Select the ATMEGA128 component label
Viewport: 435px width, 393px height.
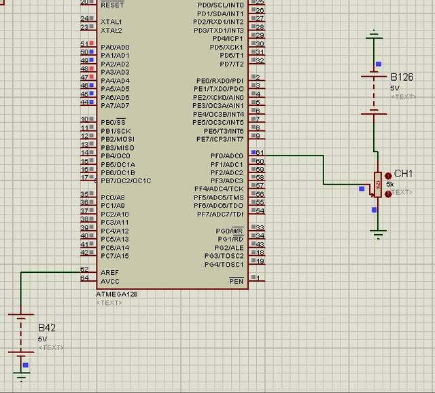(x=117, y=294)
